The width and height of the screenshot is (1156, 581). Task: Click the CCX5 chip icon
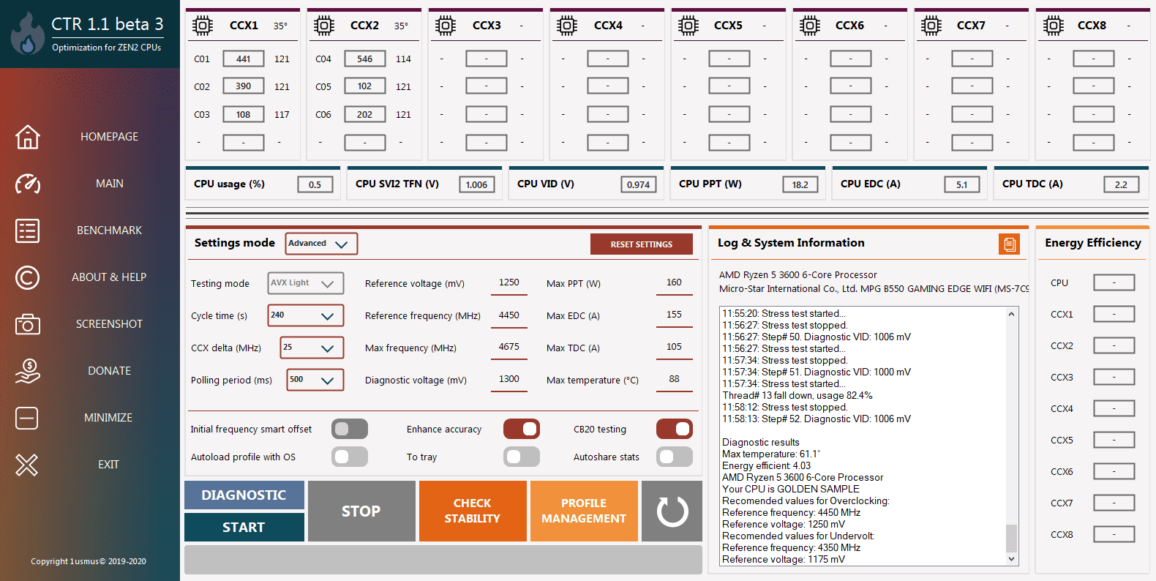point(688,26)
